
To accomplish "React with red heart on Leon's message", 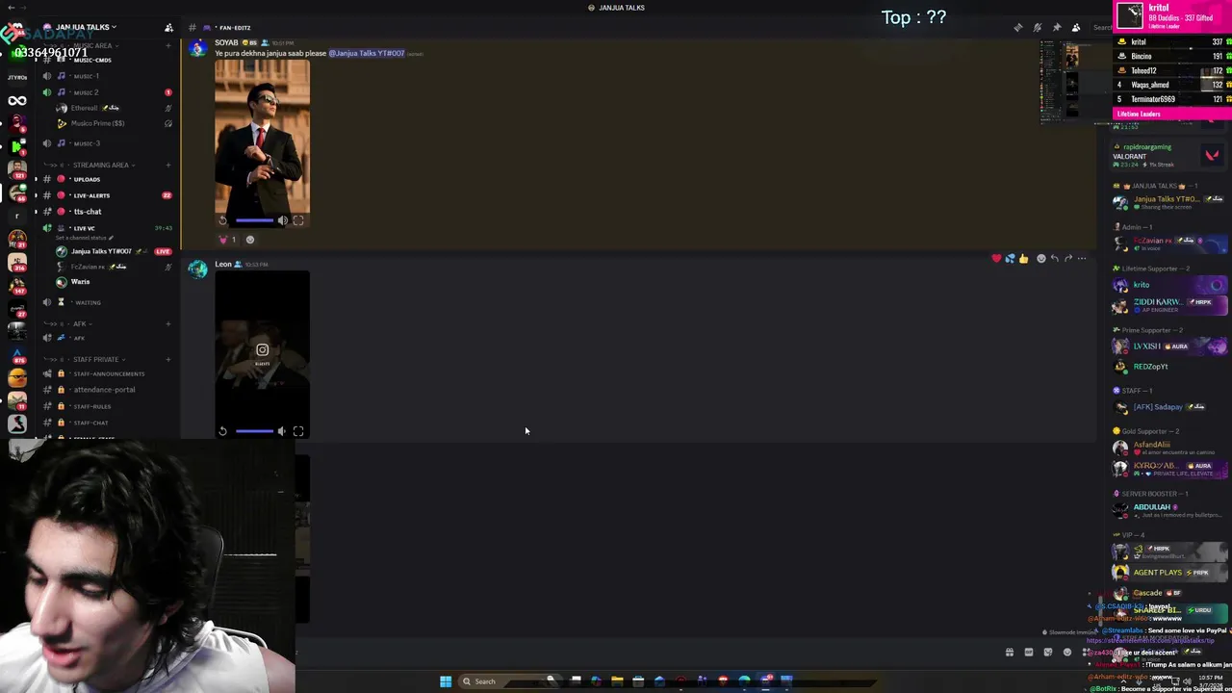I will point(996,258).
